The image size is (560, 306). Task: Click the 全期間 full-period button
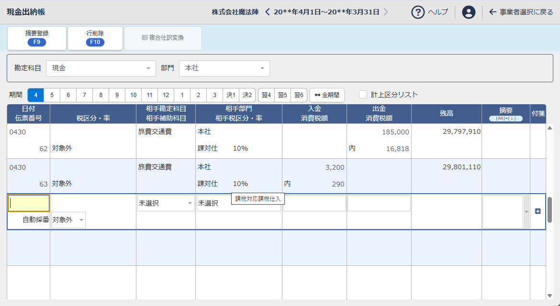327,95
